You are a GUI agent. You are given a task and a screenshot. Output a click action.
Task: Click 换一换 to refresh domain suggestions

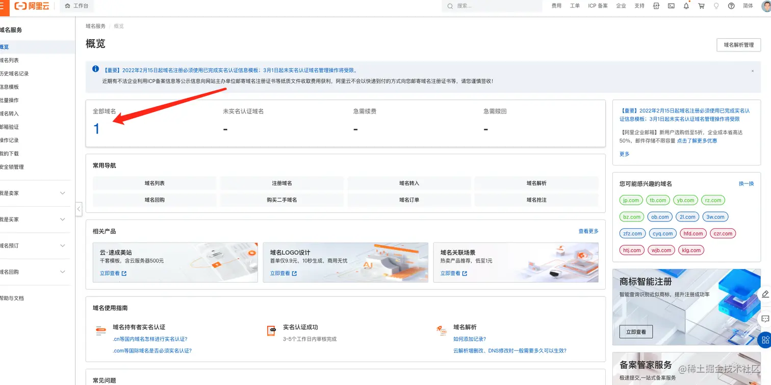tap(747, 184)
